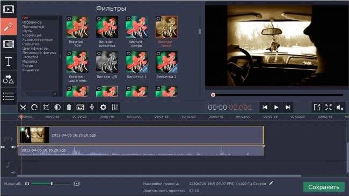The height and width of the screenshot is (196, 349).
Task: Favorite the Виньетка 1 filter
Action: (x=129, y=54)
